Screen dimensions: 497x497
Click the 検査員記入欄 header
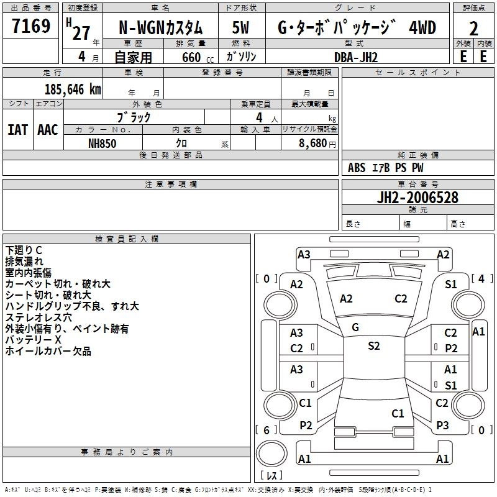coord(127,239)
